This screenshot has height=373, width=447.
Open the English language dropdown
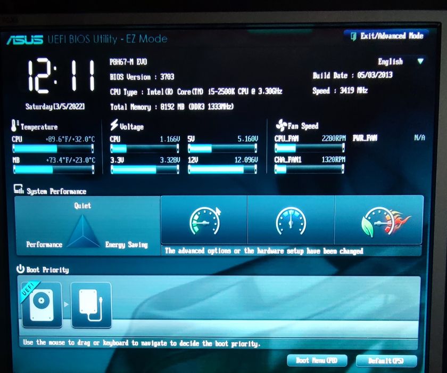[x=401, y=61]
